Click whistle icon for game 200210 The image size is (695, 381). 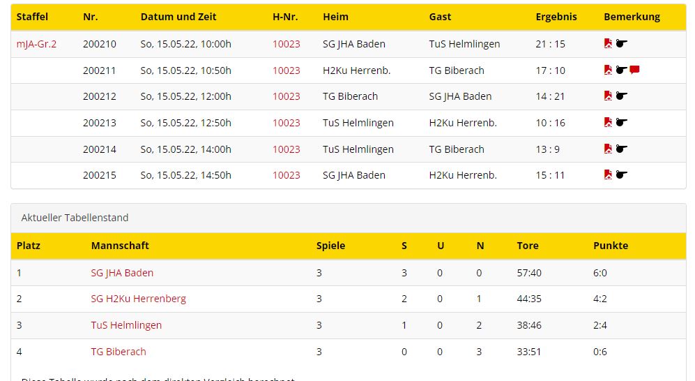[621, 43]
